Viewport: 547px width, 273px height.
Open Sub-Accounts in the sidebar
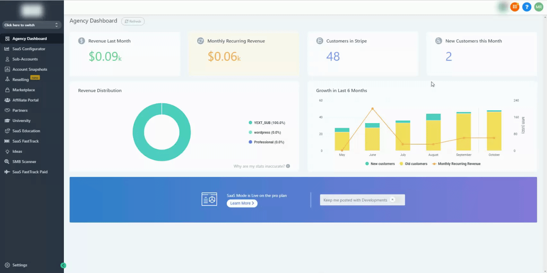(x=25, y=59)
